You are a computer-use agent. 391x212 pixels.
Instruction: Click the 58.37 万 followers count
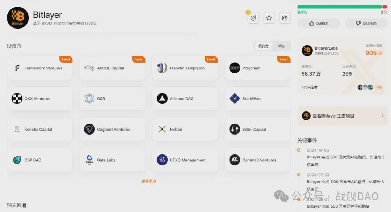311,74
